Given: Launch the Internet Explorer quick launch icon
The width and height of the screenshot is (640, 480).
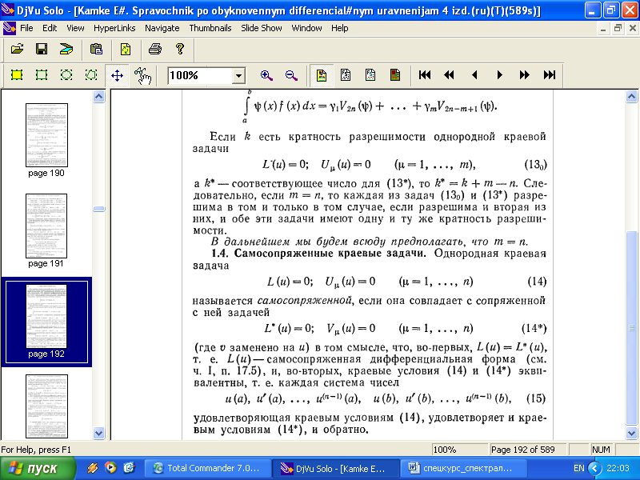Looking at the screenshot, I should click(x=129, y=468).
